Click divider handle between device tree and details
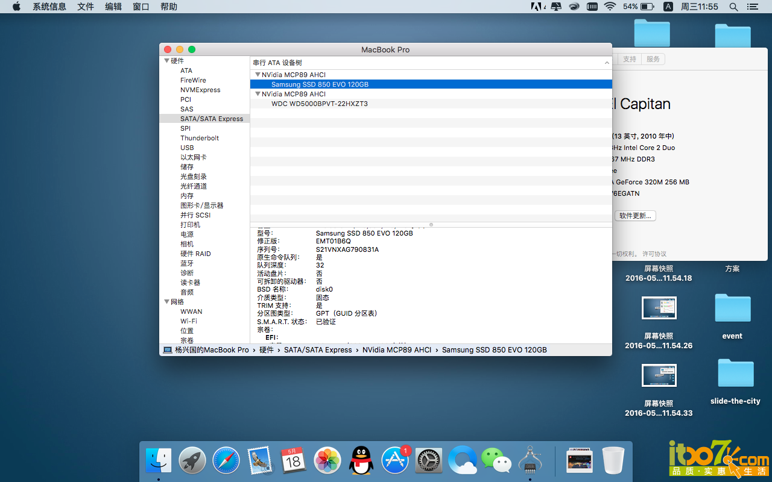 coord(431,225)
